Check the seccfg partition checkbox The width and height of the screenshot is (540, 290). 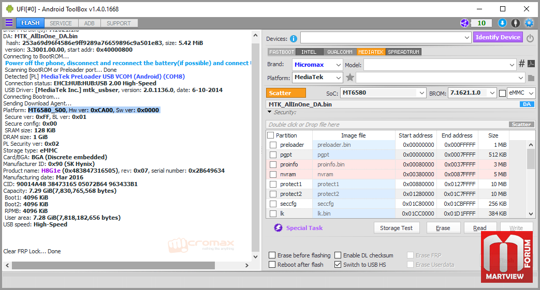click(x=273, y=204)
